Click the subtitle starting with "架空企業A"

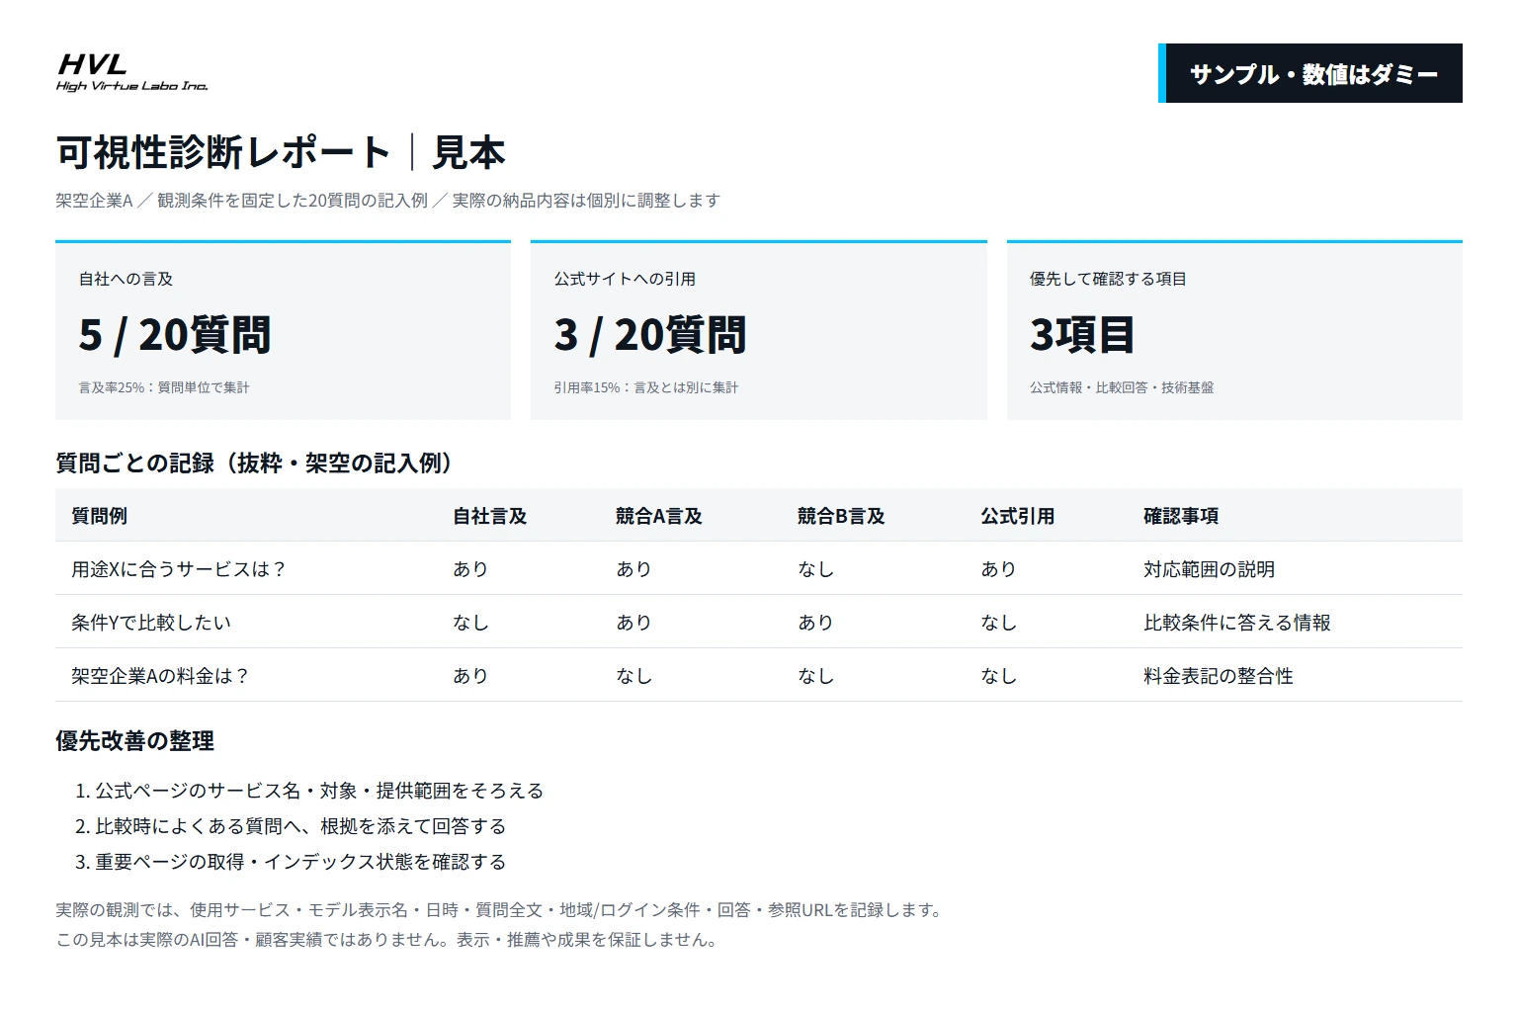point(387,201)
